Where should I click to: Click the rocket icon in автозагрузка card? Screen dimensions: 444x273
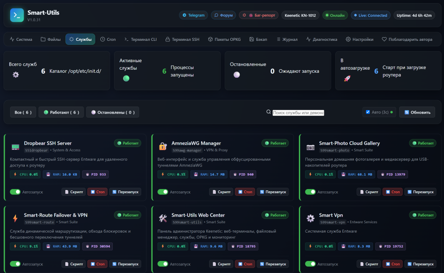click(x=347, y=79)
